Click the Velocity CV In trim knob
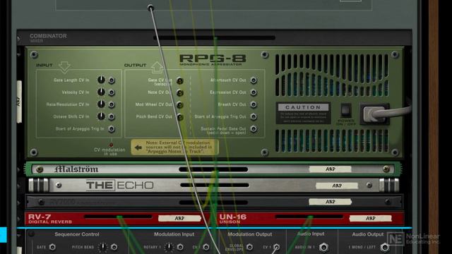 click(x=101, y=92)
